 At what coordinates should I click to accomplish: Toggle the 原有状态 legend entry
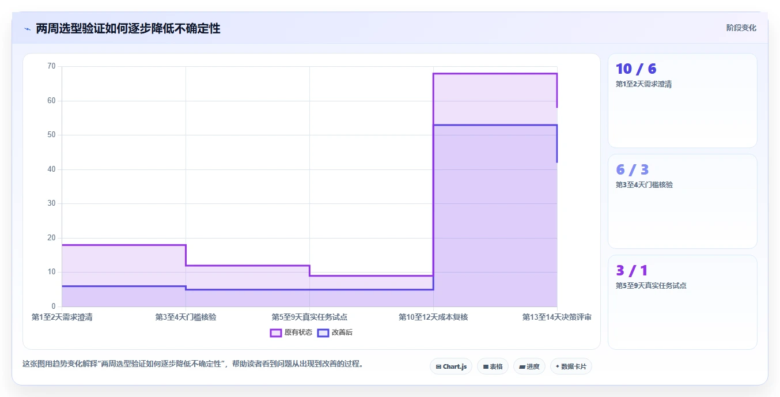coord(291,332)
